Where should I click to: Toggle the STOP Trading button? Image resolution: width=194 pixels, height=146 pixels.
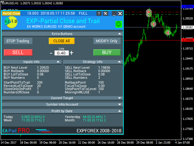click(x=18, y=41)
